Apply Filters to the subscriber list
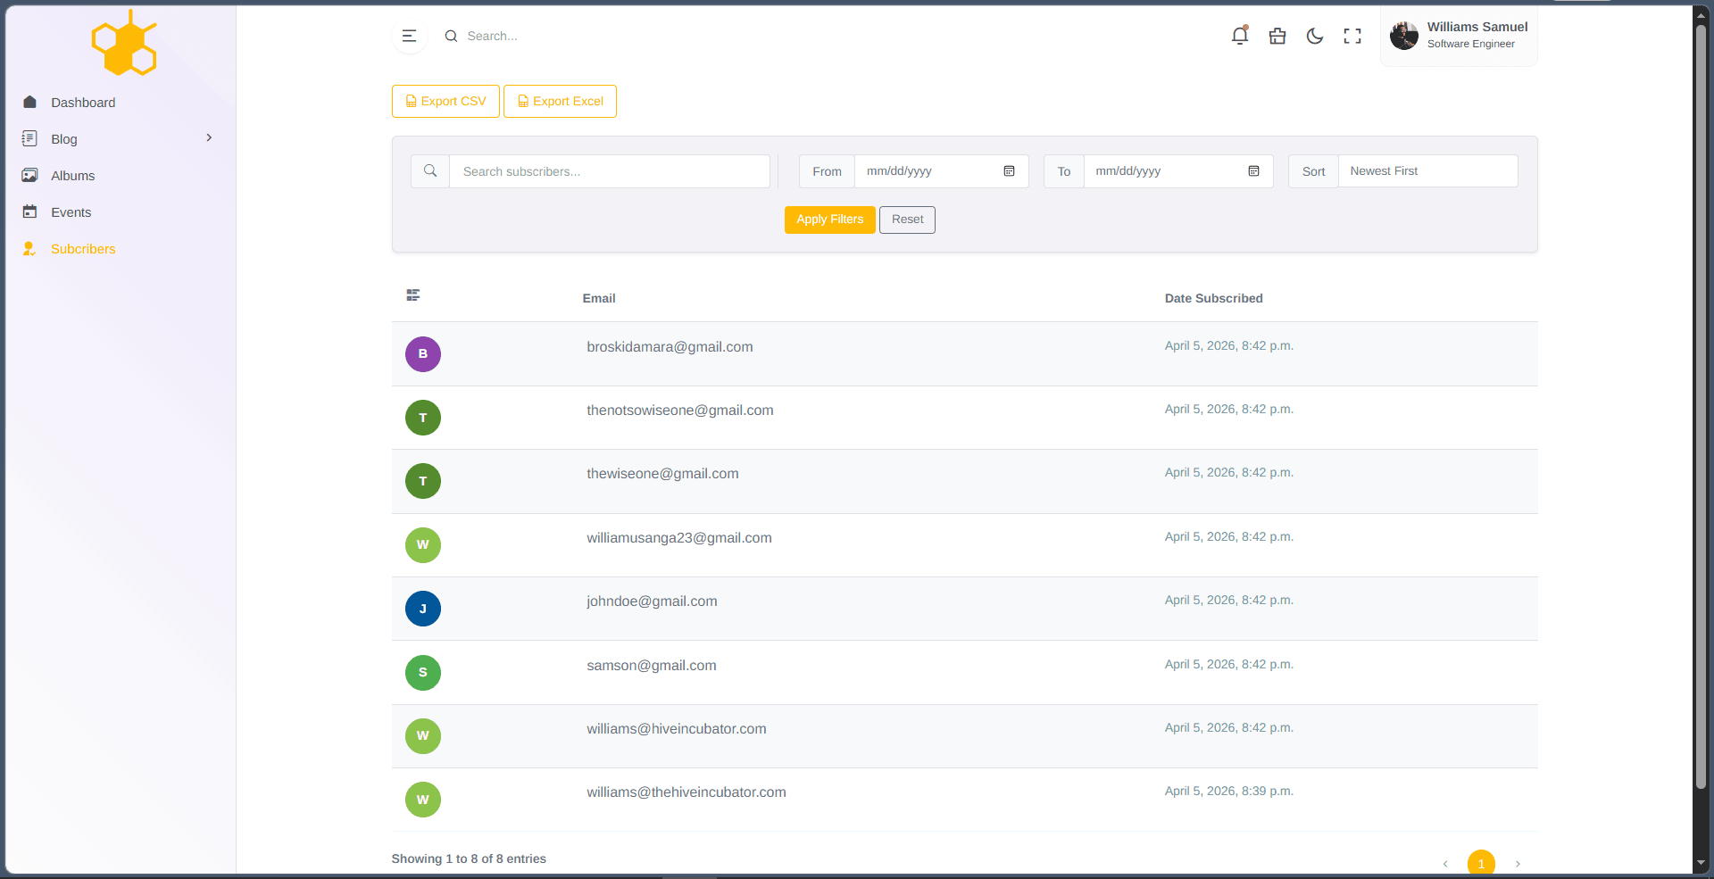The width and height of the screenshot is (1714, 879). [x=829, y=220]
